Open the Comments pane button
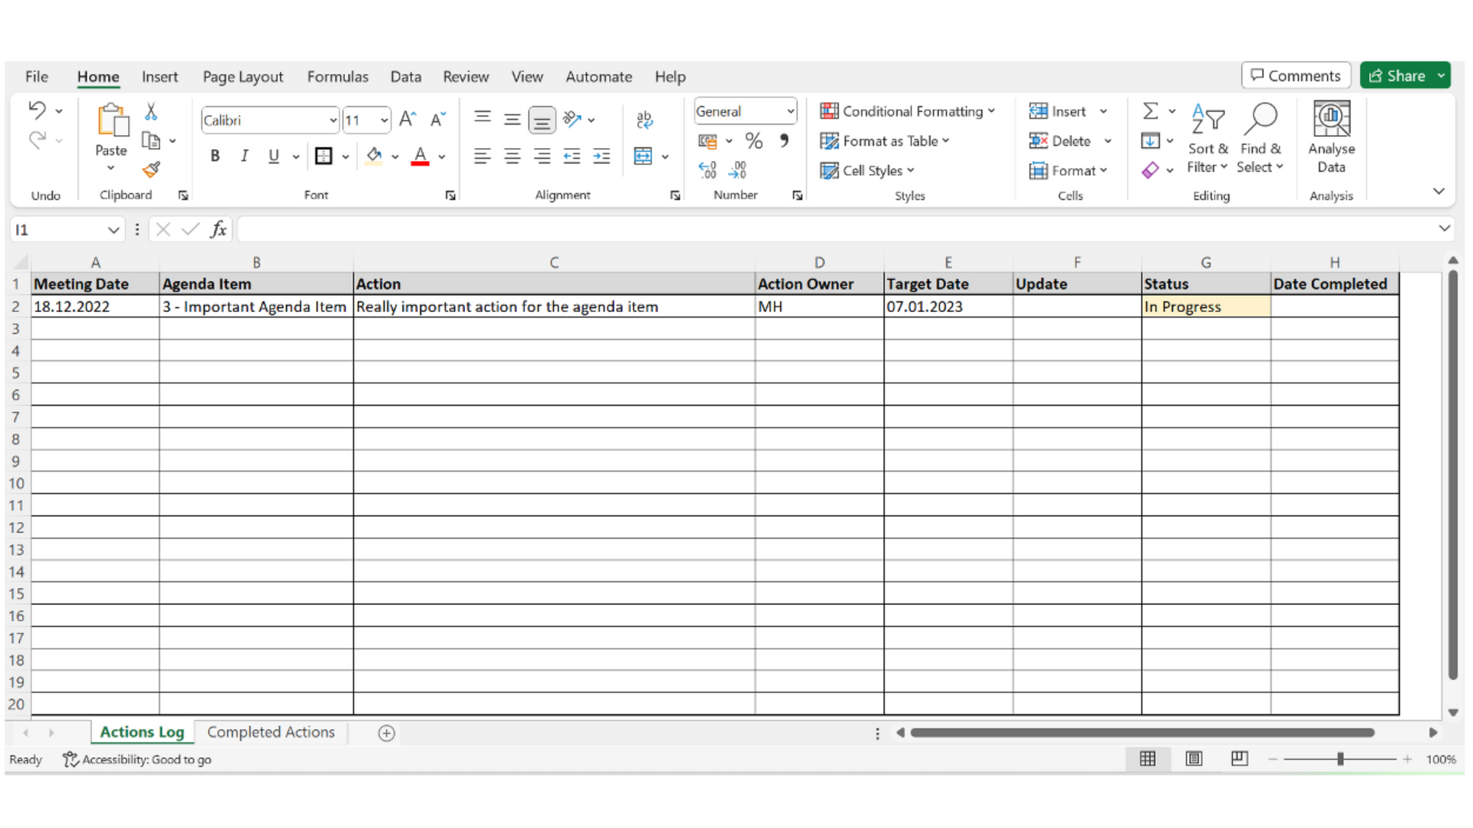 [1296, 76]
